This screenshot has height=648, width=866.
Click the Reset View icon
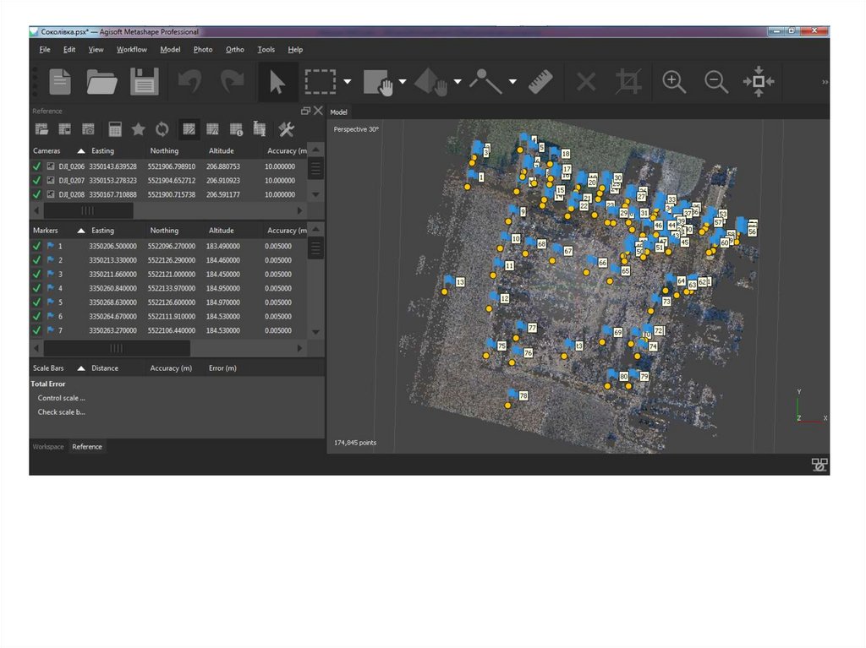pyautogui.click(x=758, y=82)
